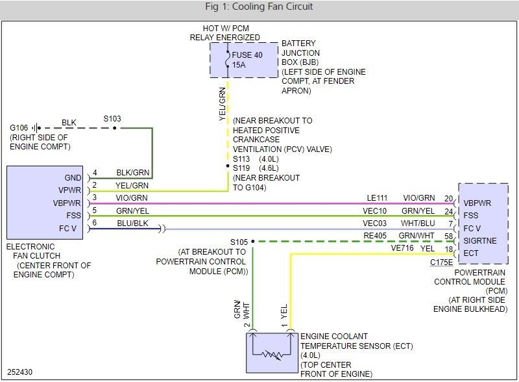Viewport: 519px width, 382px height.
Task: Click the ECT pin label on PCM
Action: coord(471,253)
